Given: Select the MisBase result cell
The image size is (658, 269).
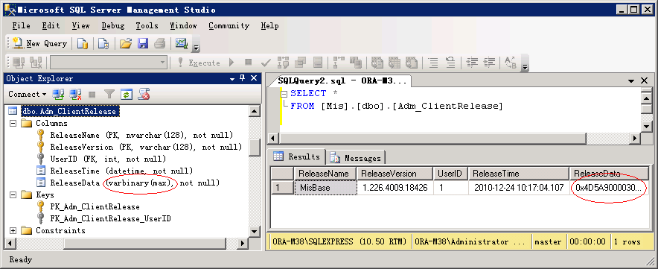Looking at the screenshot, I should coord(325,188).
